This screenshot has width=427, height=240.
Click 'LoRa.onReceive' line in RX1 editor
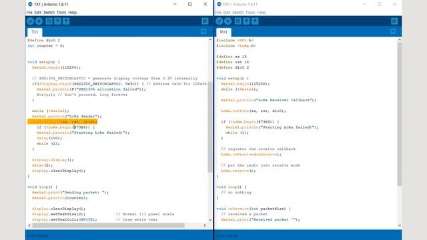point(251,154)
